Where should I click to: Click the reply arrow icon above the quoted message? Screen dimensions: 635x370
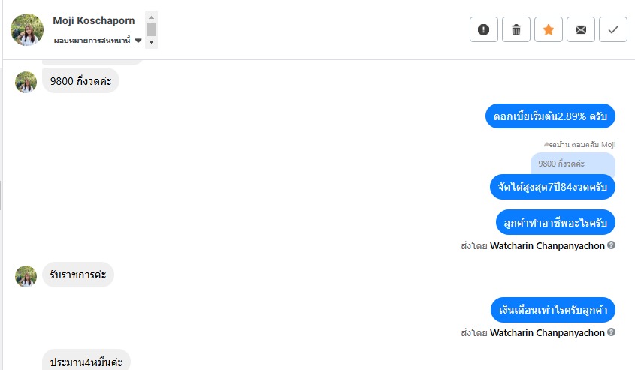pos(546,144)
